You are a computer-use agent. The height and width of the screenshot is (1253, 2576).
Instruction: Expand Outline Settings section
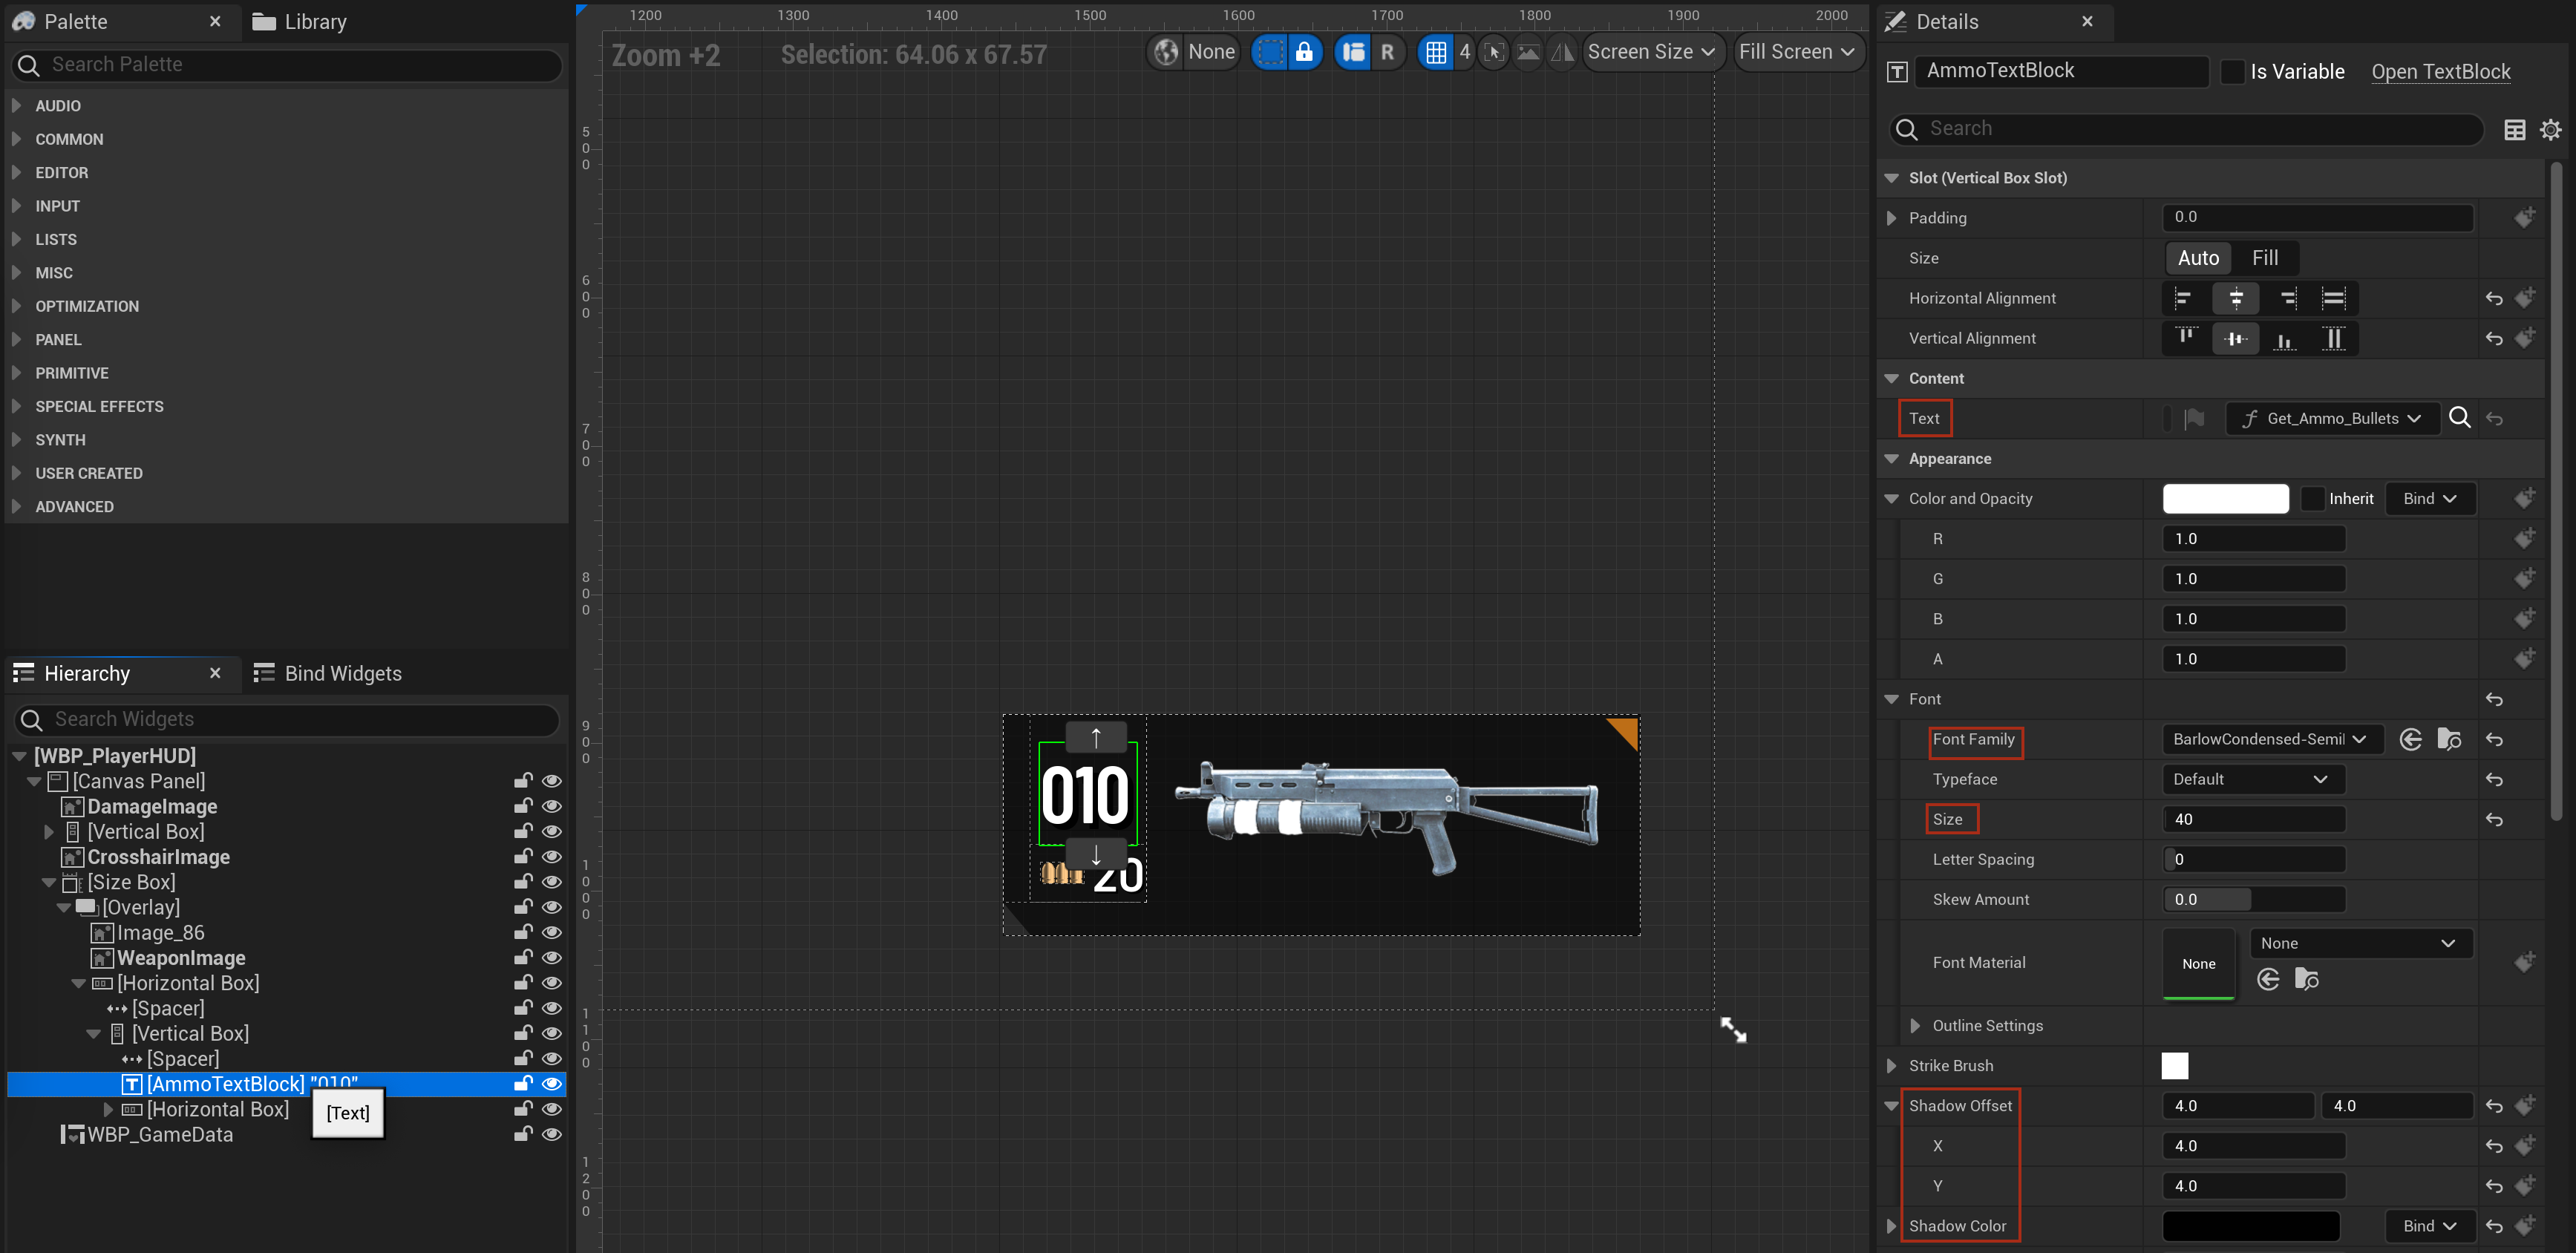pyautogui.click(x=1914, y=1026)
